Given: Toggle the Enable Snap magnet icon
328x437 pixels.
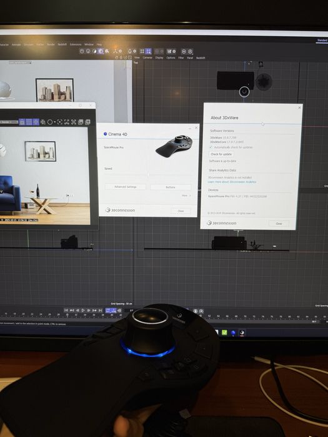Looking at the screenshot, I should [130, 51].
